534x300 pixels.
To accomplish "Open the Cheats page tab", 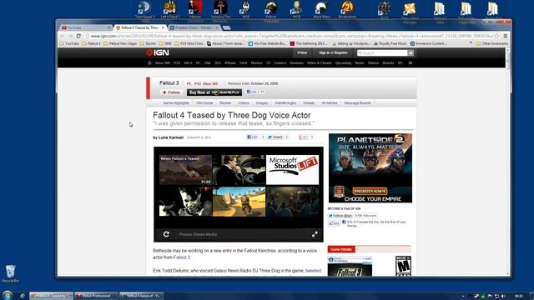I will pyautogui.click(x=309, y=103).
